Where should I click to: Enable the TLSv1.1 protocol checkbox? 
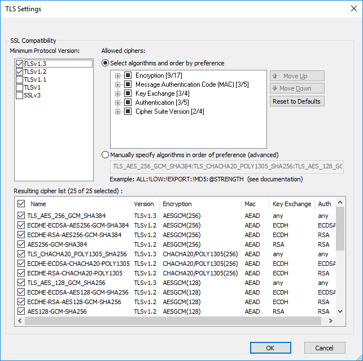20,80
